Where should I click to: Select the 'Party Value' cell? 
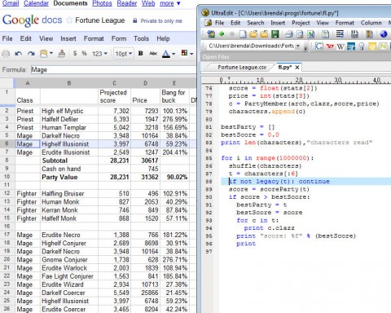click(x=69, y=177)
